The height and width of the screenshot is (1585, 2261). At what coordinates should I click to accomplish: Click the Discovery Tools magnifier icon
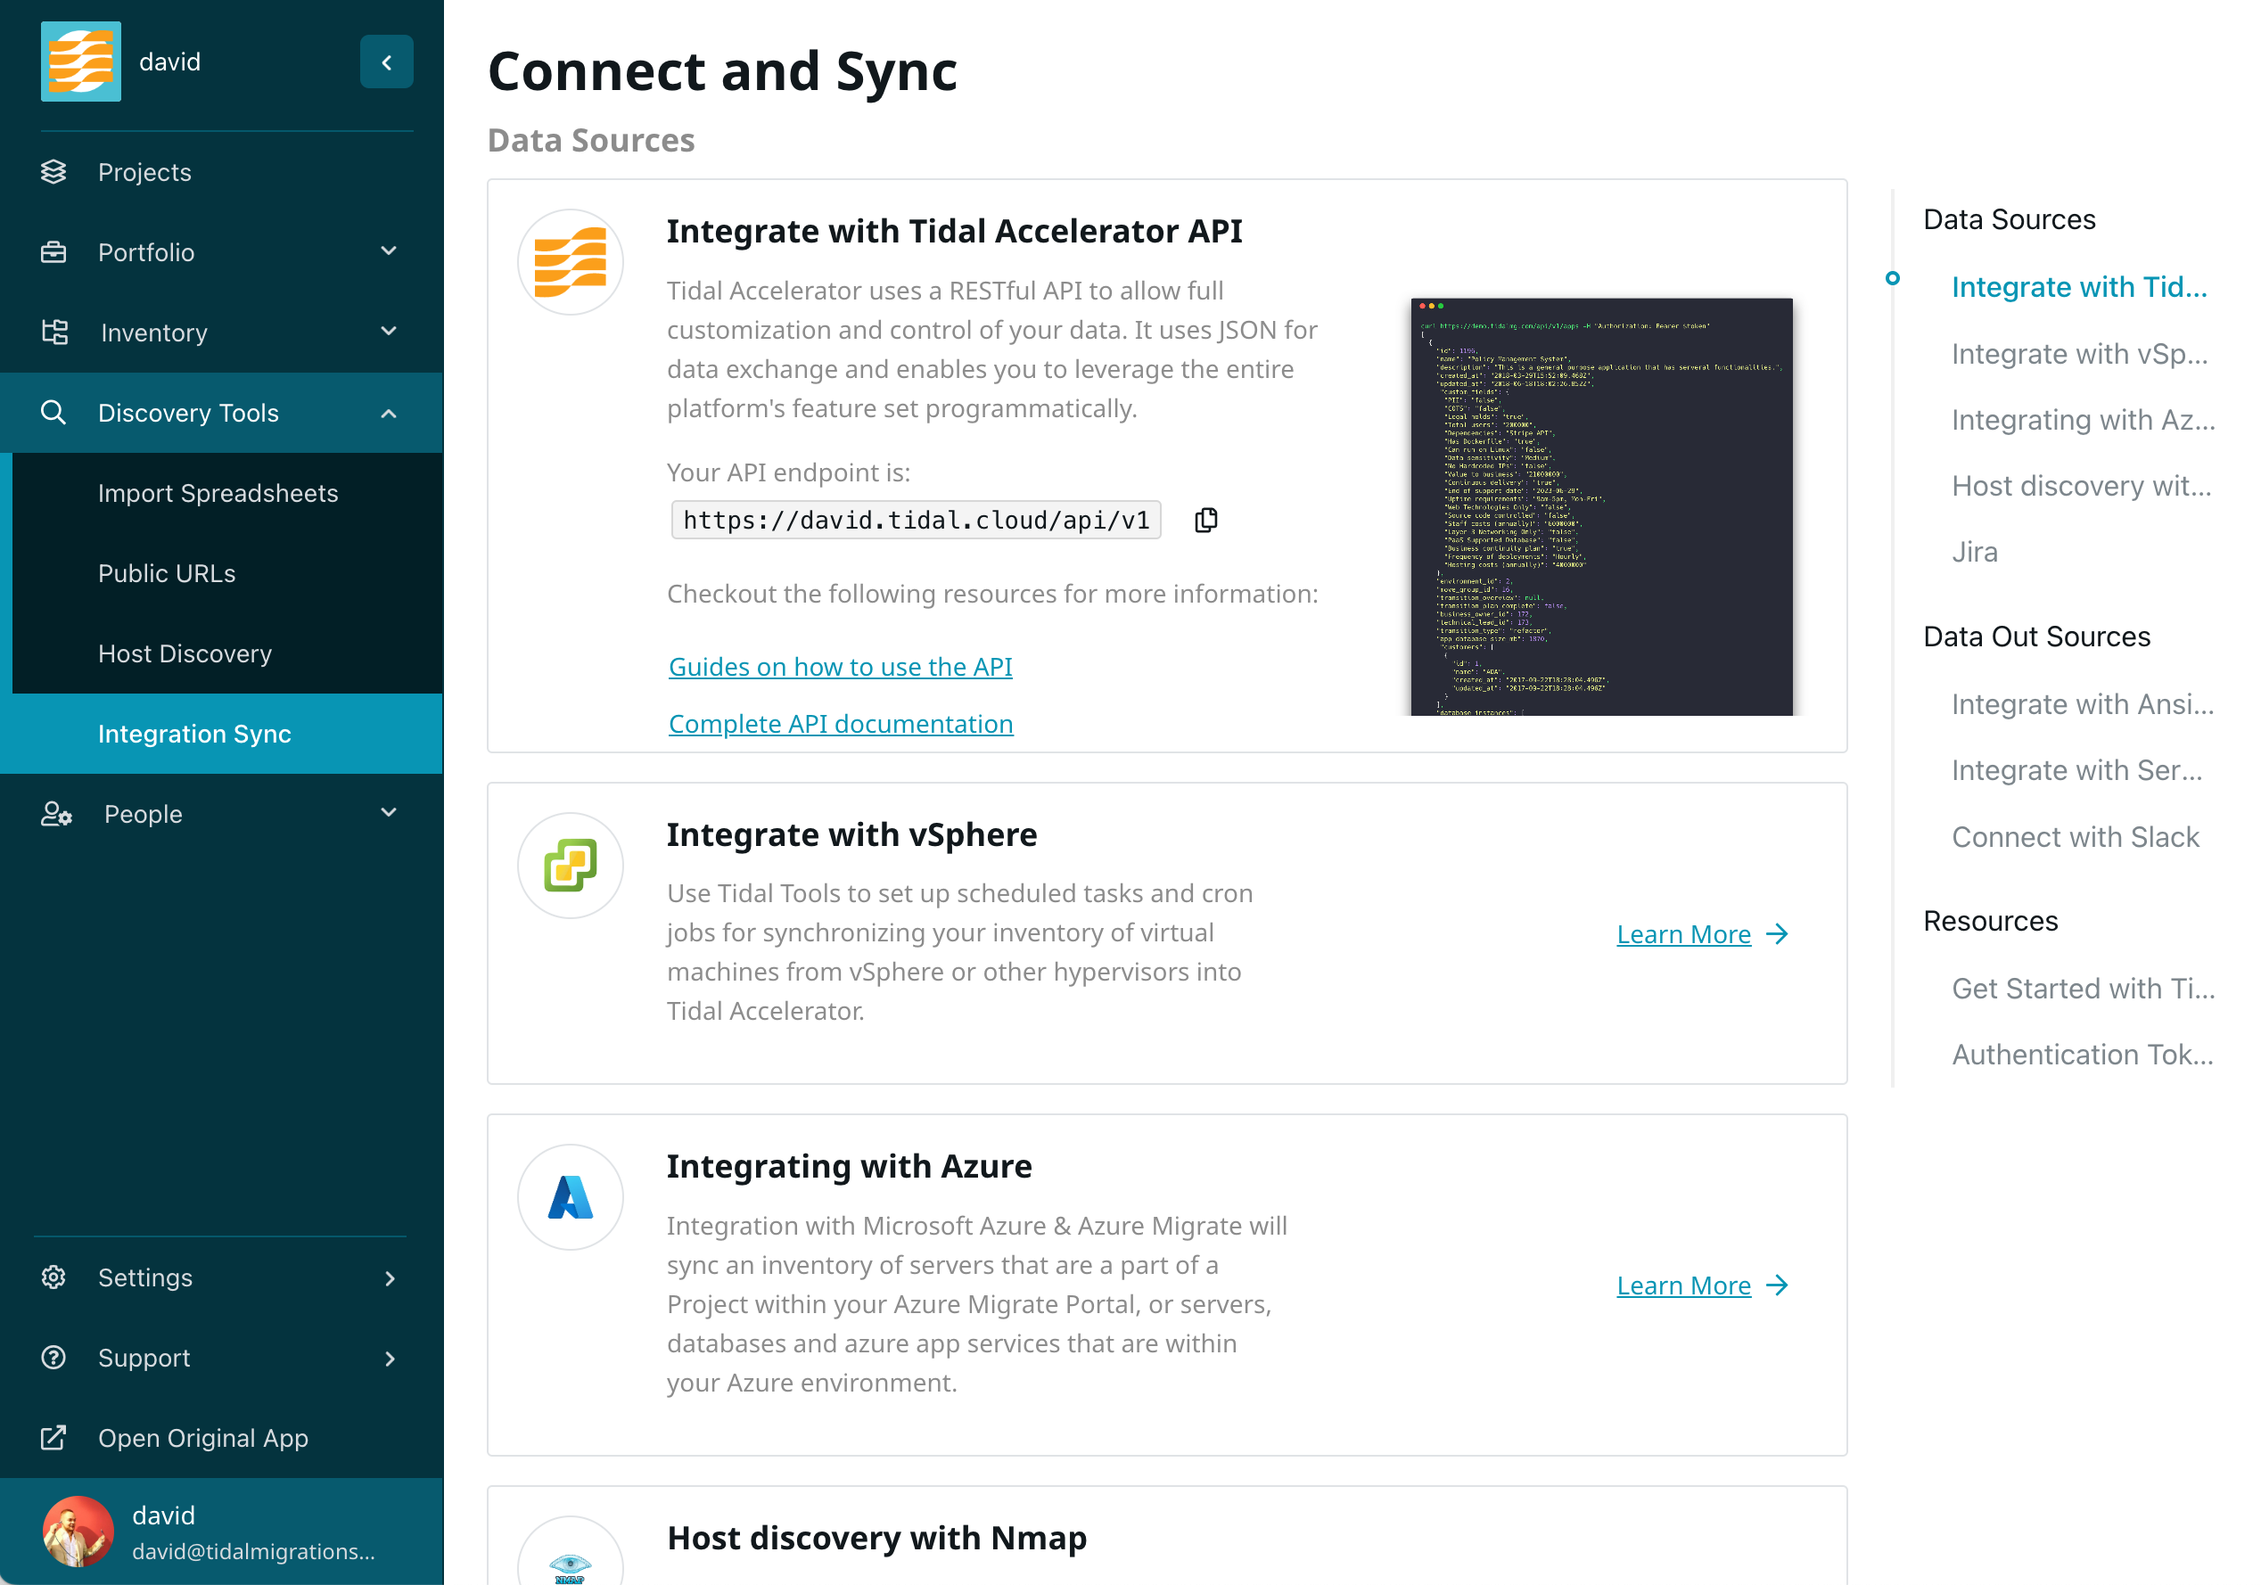click(54, 413)
